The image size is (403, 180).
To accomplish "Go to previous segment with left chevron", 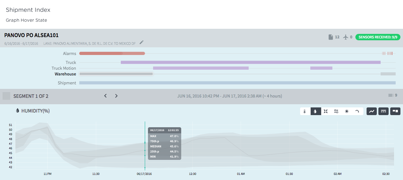I will [x=105, y=96].
